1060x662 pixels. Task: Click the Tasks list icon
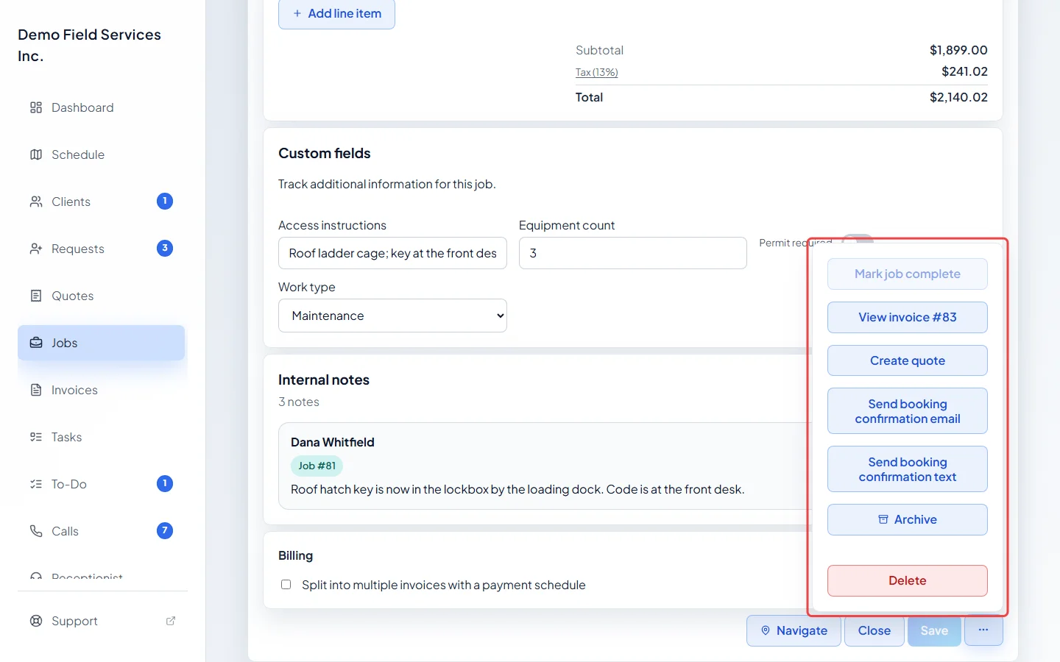tap(36, 437)
